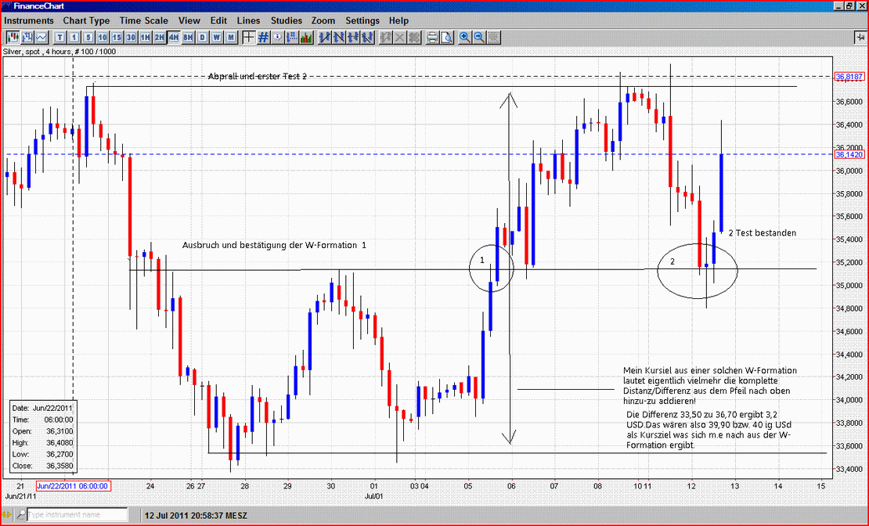This screenshot has height=526, width=869.
Task: Toggle the active 4H time scale button
Action: [x=174, y=37]
